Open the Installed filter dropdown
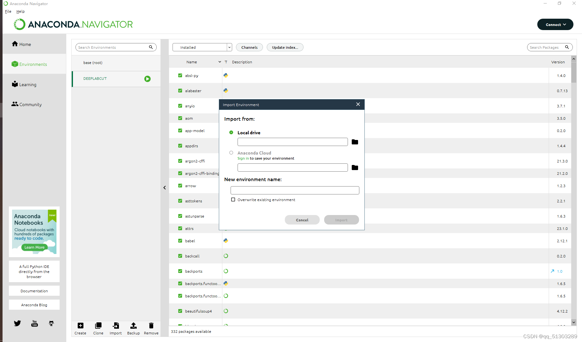The image size is (582, 342). click(x=202, y=47)
